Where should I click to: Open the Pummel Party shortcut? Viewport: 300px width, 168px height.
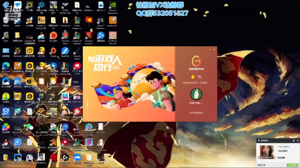[x=65, y=38]
